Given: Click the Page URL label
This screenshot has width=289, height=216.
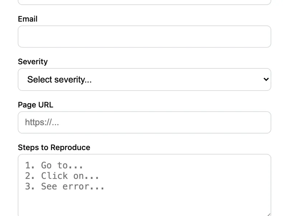Looking at the screenshot, I should click(x=35, y=105).
